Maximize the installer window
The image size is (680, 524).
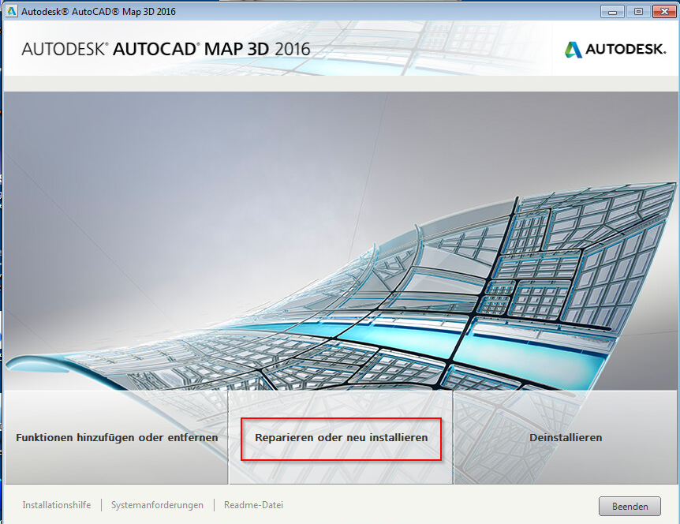(637, 11)
